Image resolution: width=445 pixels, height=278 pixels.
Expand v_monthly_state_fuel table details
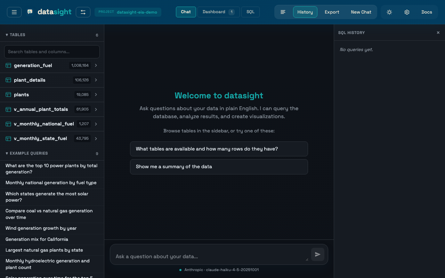pos(96,138)
